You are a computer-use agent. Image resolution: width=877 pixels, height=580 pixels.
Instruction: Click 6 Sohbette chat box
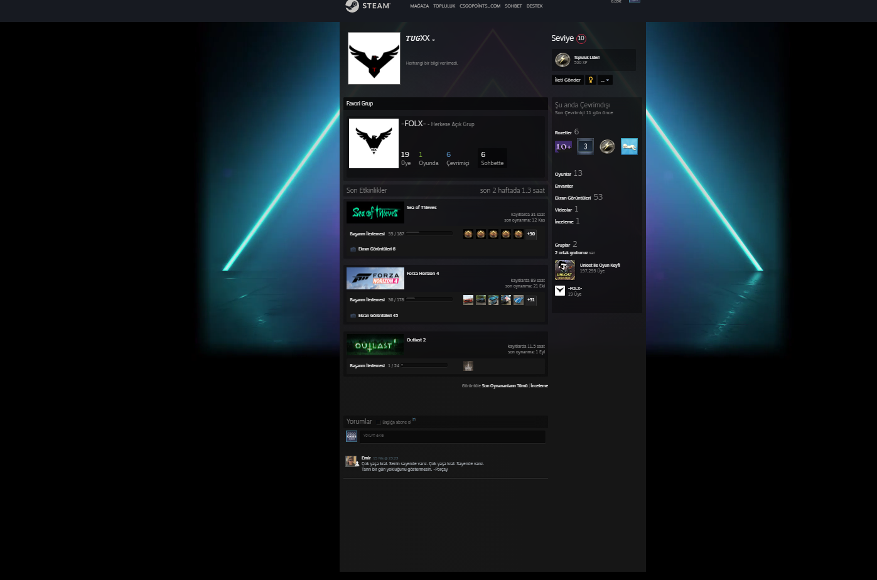492,158
